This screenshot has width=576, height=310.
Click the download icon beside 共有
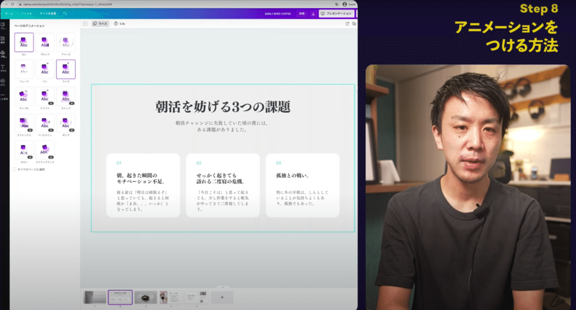[313, 13]
